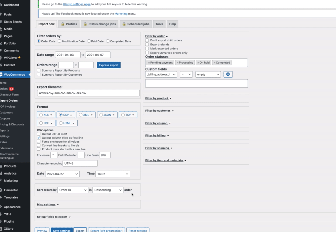Image resolution: width=336 pixels, height=232 pixels.
Task: Click the Comments icon in sidebar
Action: pos(1,50)
